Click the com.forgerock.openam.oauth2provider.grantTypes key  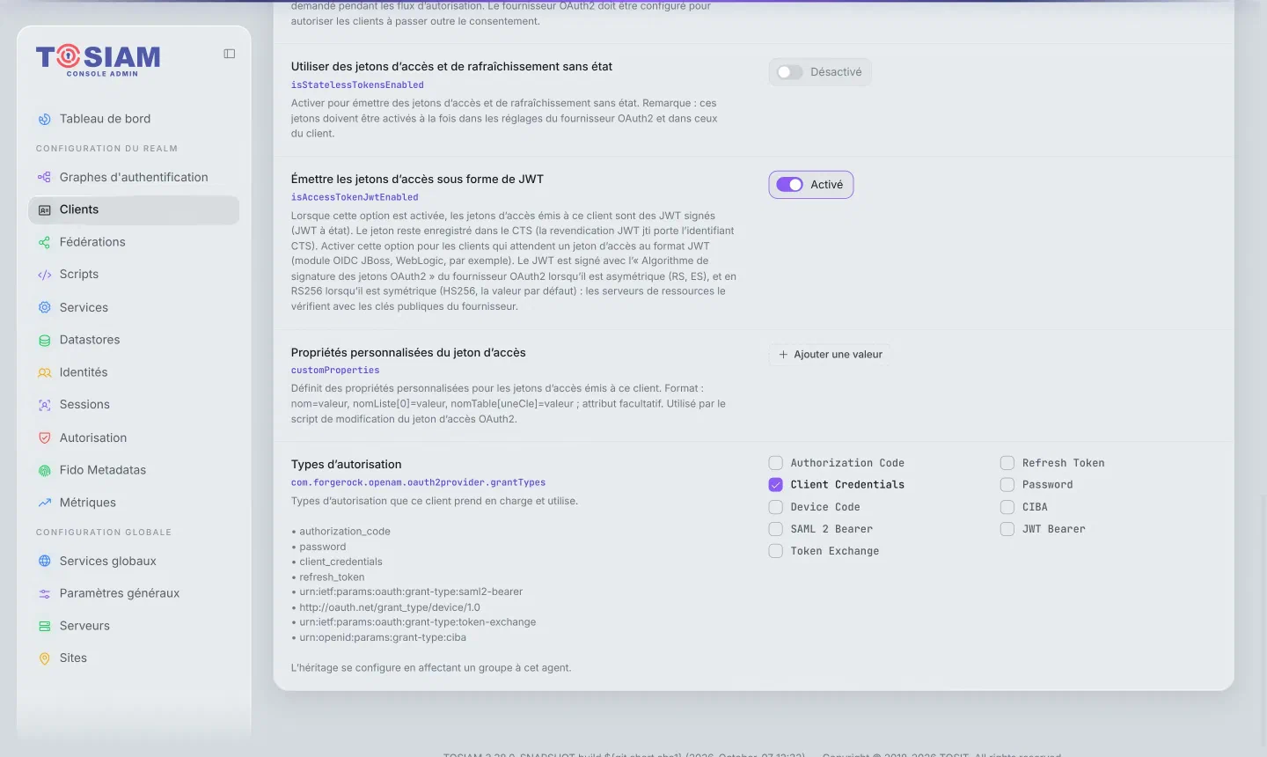click(418, 482)
